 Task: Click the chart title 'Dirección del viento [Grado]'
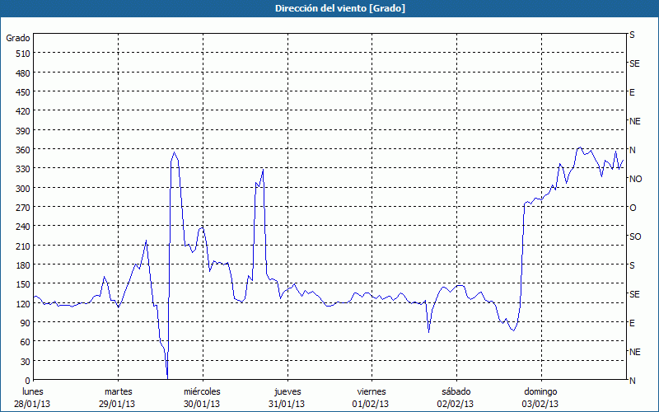(329, 8)
